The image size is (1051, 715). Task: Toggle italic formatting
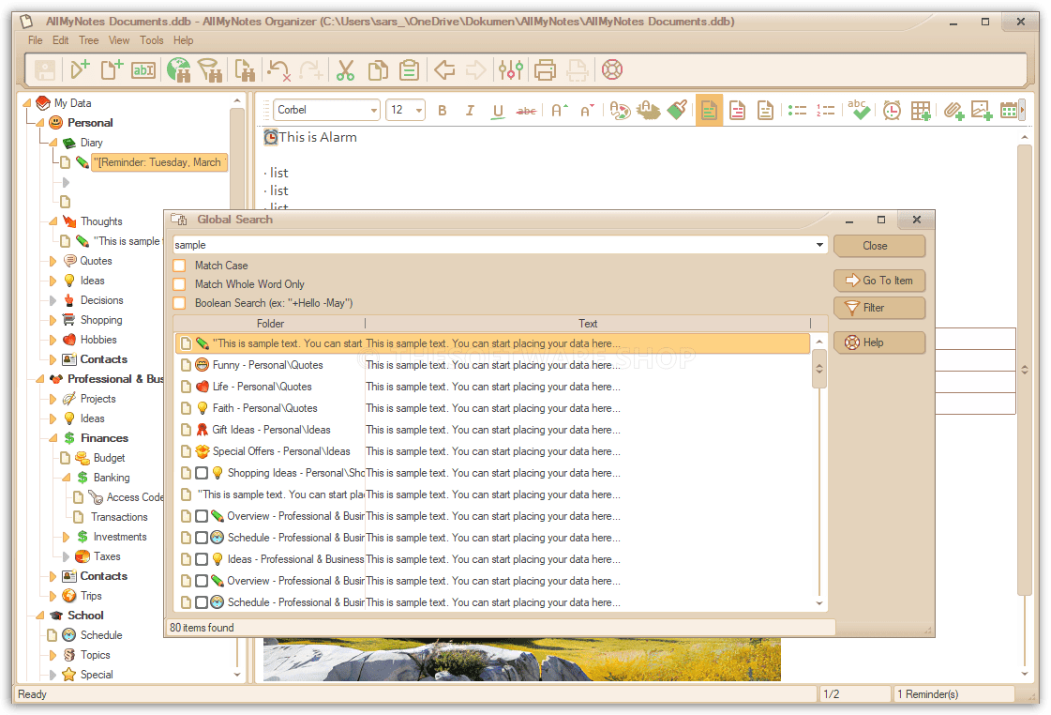(x=470, y=110)
